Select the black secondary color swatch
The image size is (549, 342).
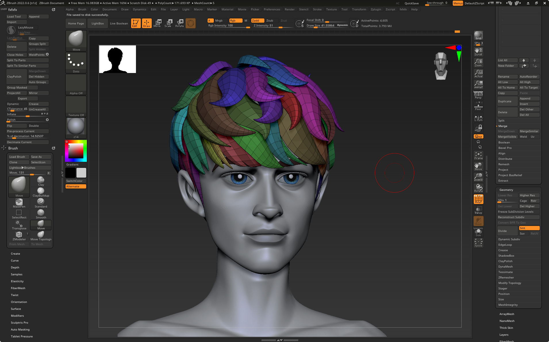pos(70,173)
